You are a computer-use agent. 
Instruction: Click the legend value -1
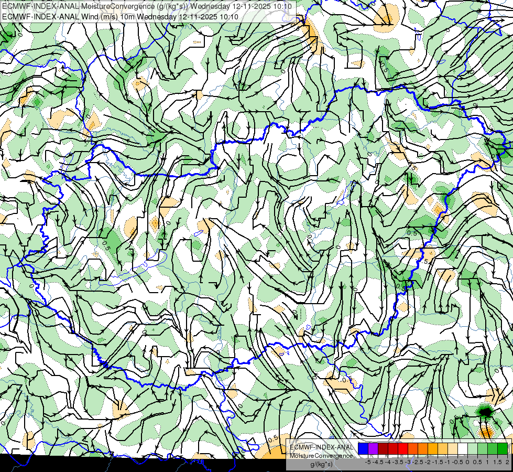click(447, 462)
